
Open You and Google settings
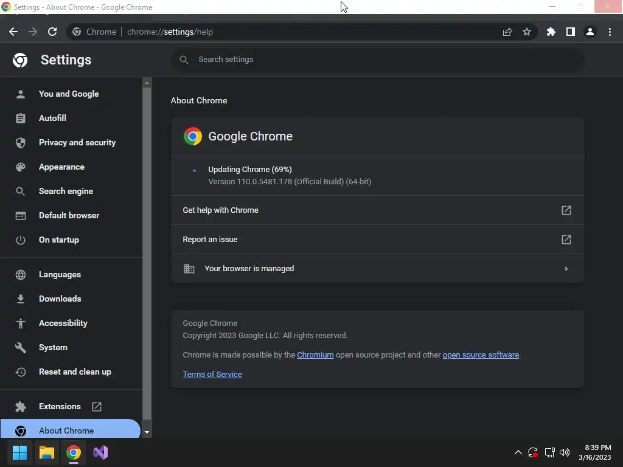[71, 94]
